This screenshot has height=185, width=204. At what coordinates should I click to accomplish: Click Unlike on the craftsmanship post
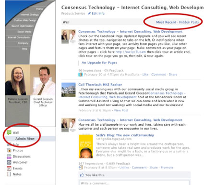tap(124, 168)
